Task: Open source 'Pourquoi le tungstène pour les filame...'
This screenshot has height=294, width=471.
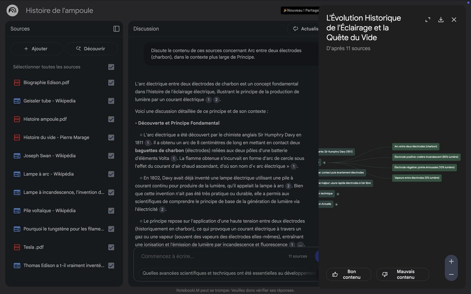Action: (64, 229)
